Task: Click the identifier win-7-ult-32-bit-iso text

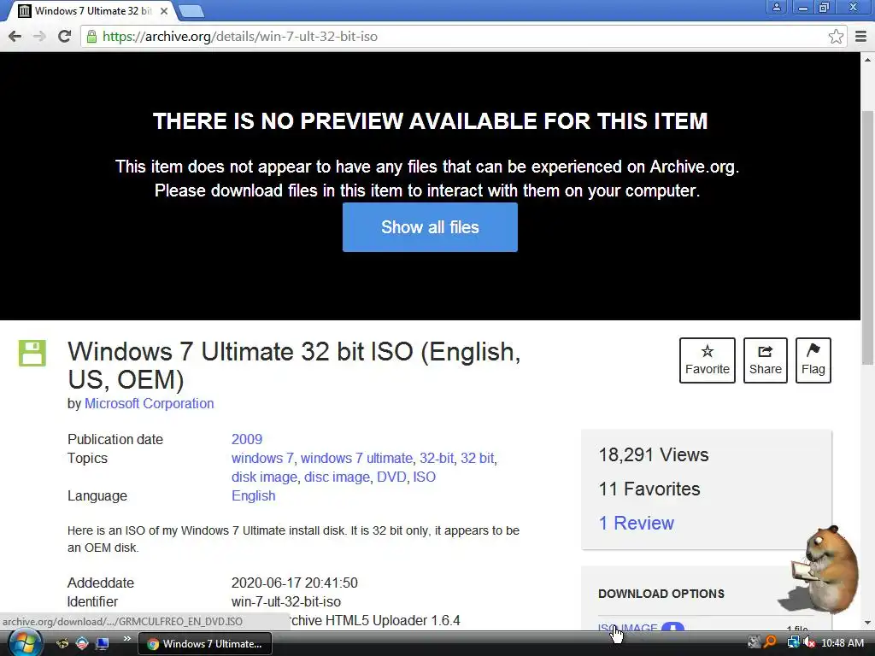Action: [x=286, y=601]
